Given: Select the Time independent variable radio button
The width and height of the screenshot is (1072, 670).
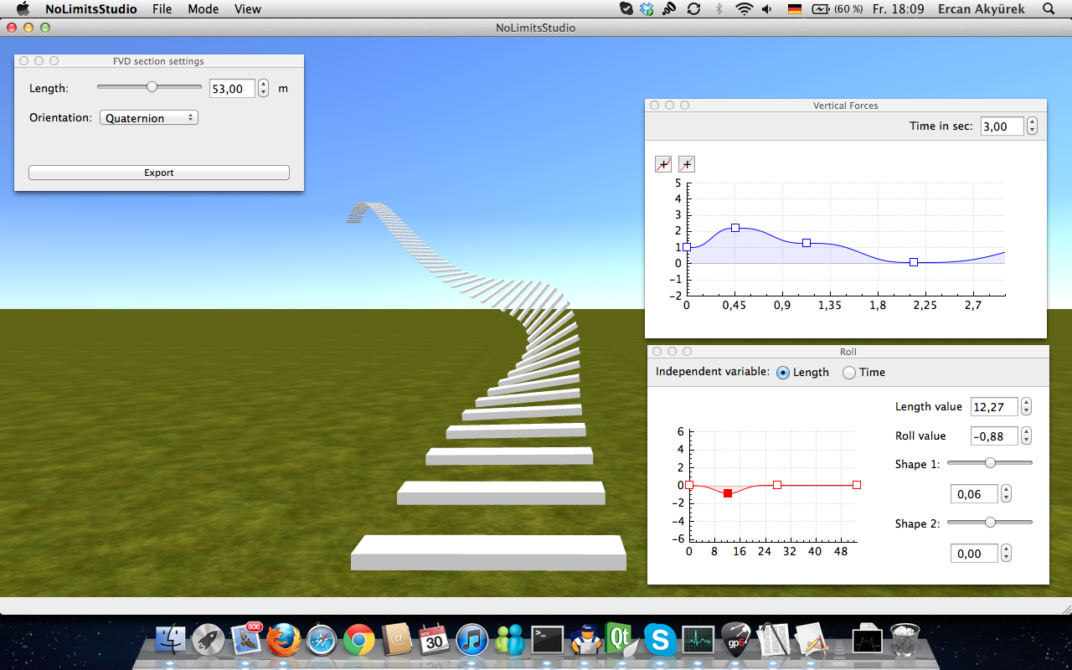Looking at the screenshot, I should [x=849, y=373].
